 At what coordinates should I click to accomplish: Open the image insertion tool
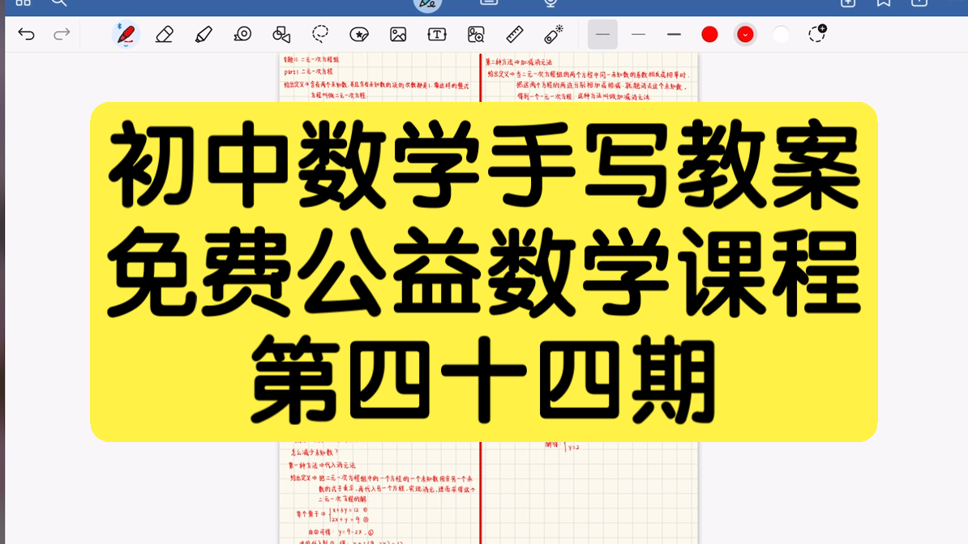click(x=399, y=34)
